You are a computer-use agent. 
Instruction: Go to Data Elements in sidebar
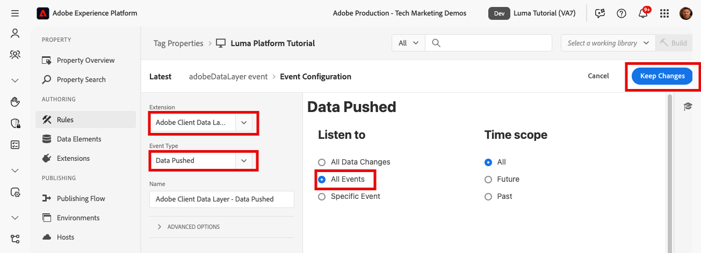79,139
